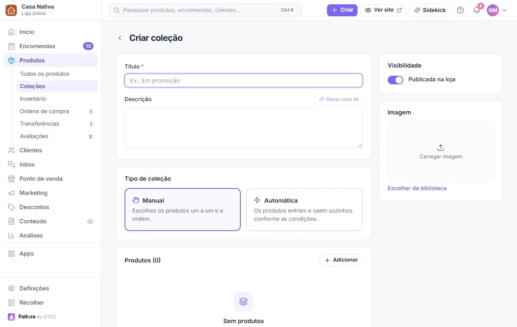Click the Ver site button
Screen dimensions: 517x327
tap(383, 10)
